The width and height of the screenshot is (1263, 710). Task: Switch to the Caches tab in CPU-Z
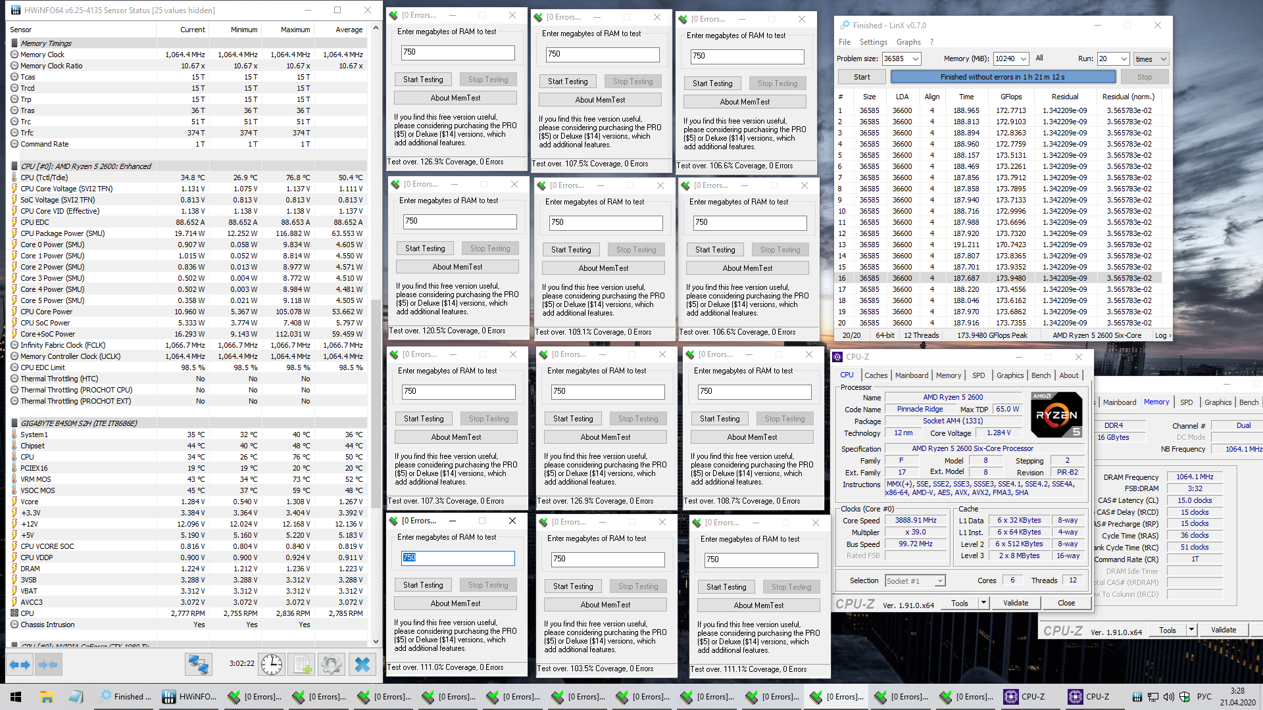(876, 375)
